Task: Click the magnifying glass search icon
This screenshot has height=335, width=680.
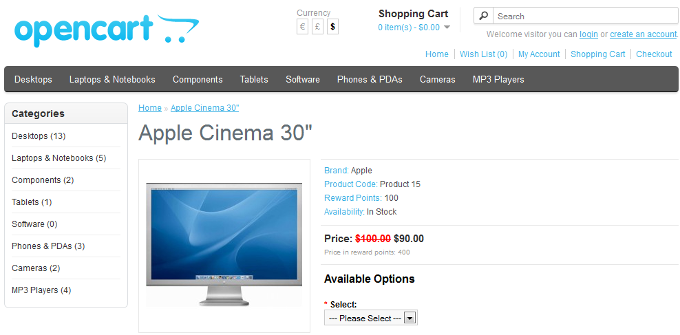Action: (484, 16)
